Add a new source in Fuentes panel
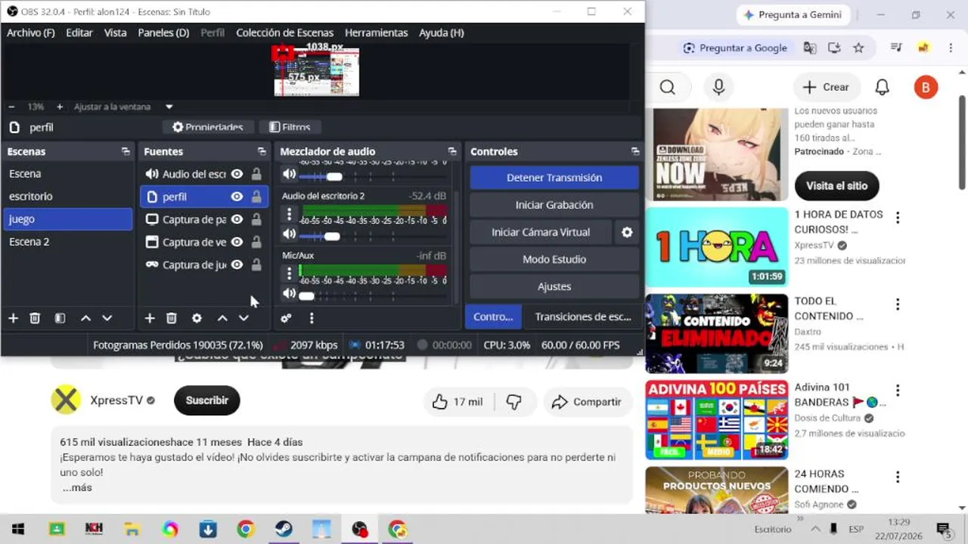 click(150, 318)
